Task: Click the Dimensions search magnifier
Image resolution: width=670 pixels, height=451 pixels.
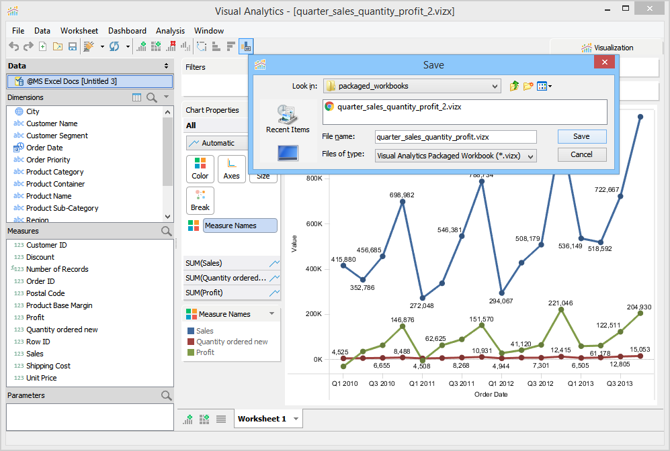Action: click(152, 97)
